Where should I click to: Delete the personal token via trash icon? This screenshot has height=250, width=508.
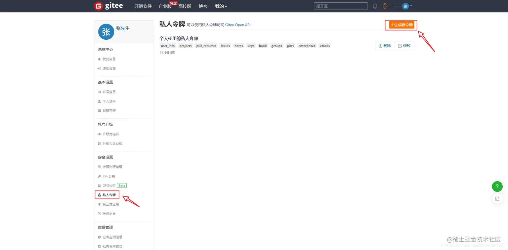[x=384, y=45]
